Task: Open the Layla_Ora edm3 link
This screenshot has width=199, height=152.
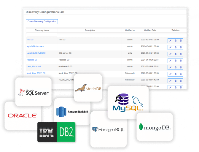Action: point(34,66)
